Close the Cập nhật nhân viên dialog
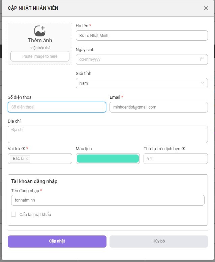Image resolution: width=215 pixels, height=262 pixels. (206, 8)
